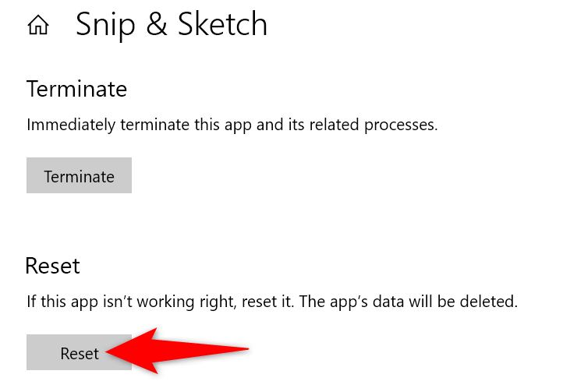The image size is (563, 392).
Task: Click the word "Snip" in the title
Action: [x=105, y=25]
